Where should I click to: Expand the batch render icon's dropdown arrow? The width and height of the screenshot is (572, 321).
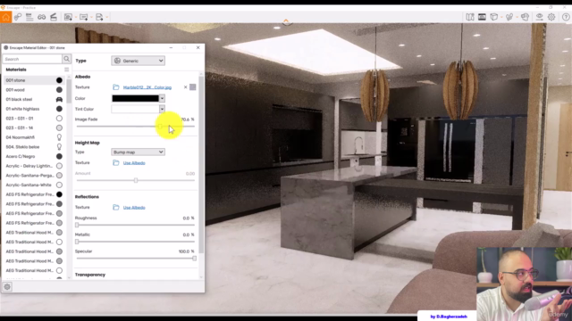click(x=91, y=17)
